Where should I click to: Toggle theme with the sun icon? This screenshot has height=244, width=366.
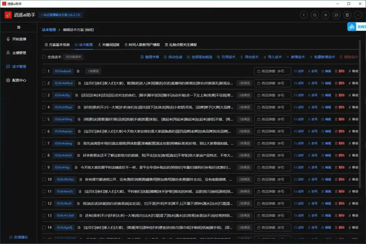326,15
